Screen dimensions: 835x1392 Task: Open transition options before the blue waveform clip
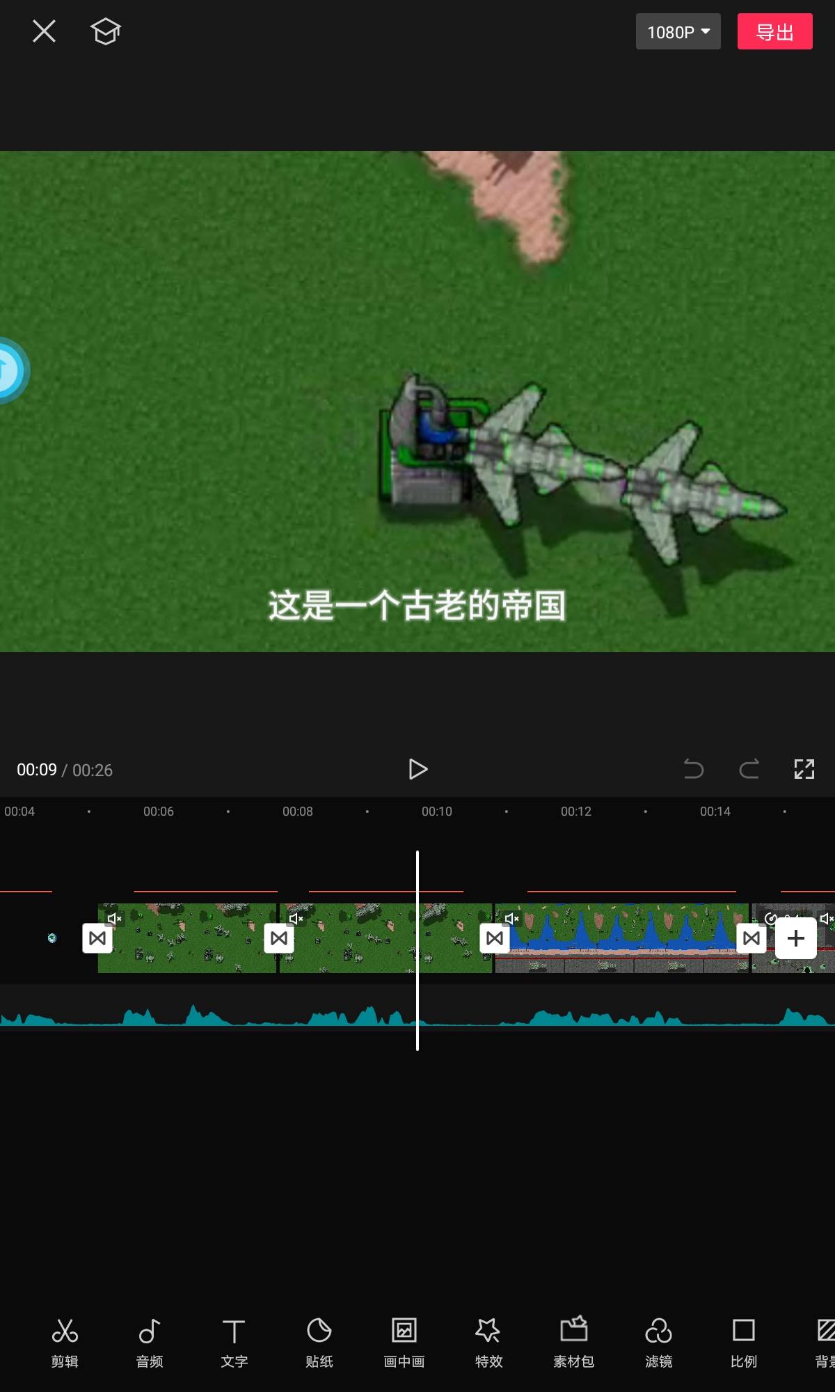click(x=495, y=938)
